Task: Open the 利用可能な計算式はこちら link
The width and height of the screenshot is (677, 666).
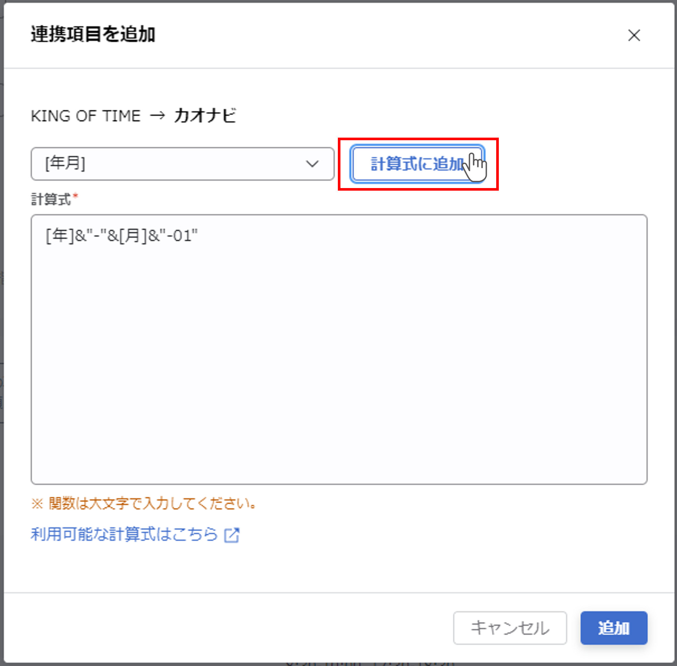Action: pos(125,535)
